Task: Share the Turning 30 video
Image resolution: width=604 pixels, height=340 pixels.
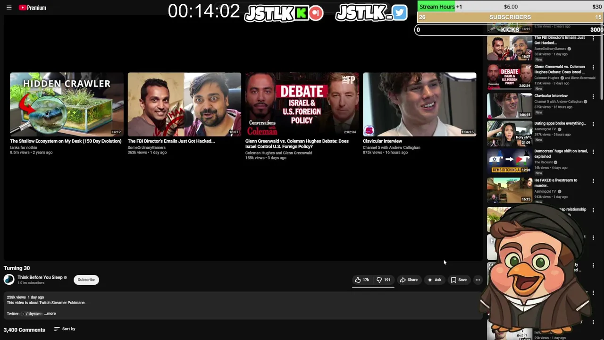Action: point(409,280)
